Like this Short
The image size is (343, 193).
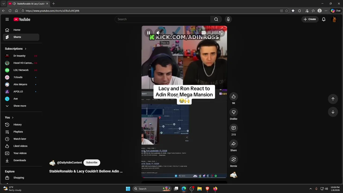click(234, 96)
